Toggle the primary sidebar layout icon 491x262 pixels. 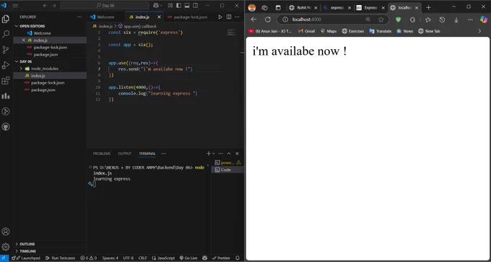pyautogui.click(x=179, y=5)
